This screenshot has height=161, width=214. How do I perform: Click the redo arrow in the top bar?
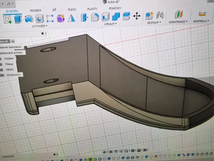[x=8, y=4]
